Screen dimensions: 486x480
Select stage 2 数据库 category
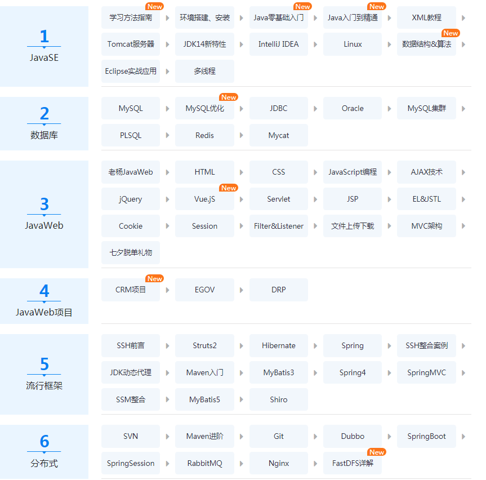point(44,124)
